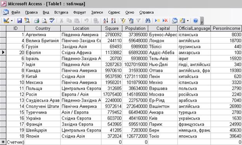The height and width of the screenshot is (145, 242).
Task: Select the Population column header
Action: click(x=135, y=28)
